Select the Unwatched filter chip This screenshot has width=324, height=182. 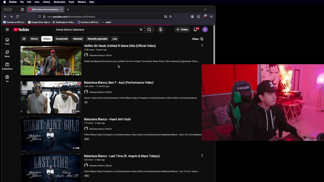tap(62, 39)
